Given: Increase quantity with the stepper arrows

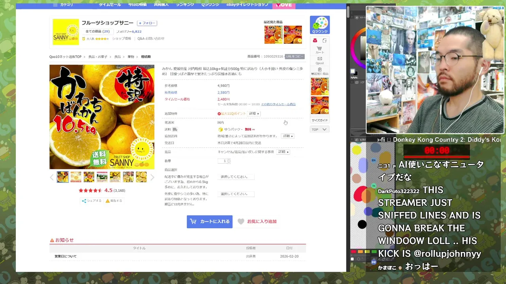Looking at the screenshot, I should click(228, 161).
